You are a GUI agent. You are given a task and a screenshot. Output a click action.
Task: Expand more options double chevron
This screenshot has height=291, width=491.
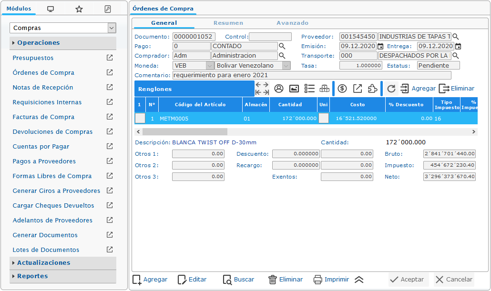point(359,280)
